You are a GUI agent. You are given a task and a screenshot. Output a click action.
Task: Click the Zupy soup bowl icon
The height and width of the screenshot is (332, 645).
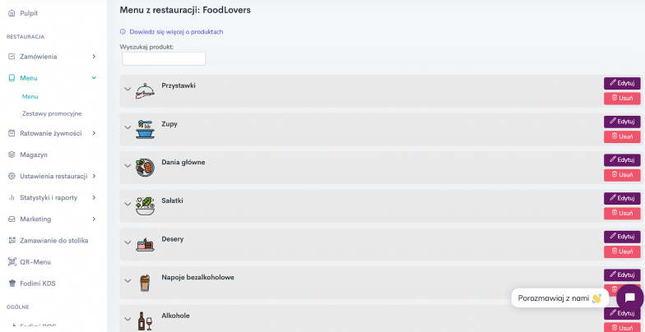pyautogui.click(x=145, y=130)
